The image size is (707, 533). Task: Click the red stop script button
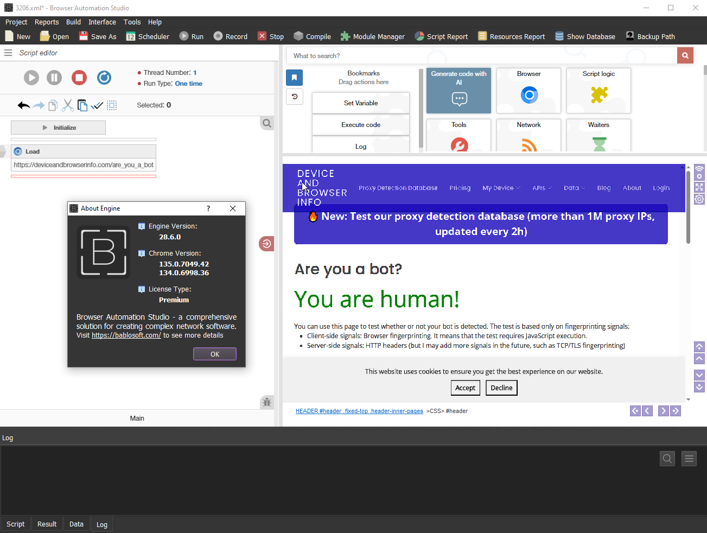tap(79, 78)
